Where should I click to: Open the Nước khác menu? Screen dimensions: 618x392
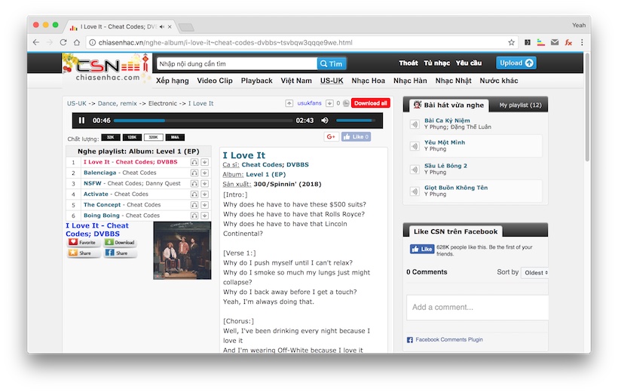[499, 81]
